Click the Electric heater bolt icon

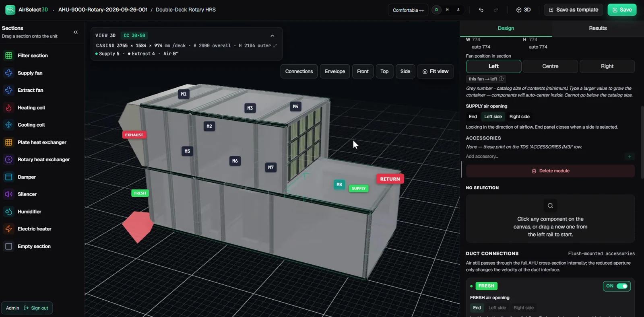[x=9, y=229]
